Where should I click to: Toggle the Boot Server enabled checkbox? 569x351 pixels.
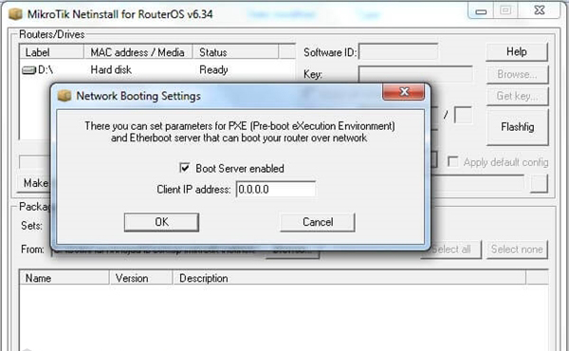point(185,168)
